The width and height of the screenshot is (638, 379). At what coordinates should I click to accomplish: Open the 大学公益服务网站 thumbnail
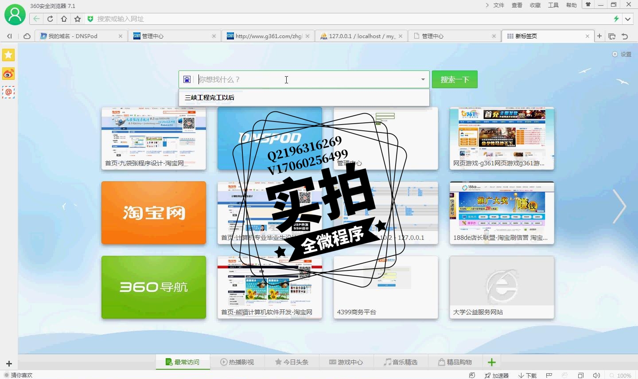click(502, 287)
